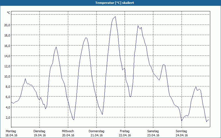Click the date 21.04.16
Screen dimensions: 221x138
click(96, 135)
